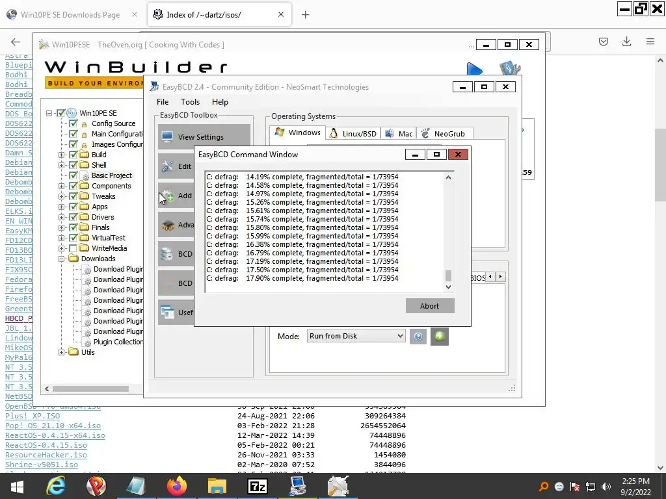
Task: Switch to the Linux/BSD tab
Action: (x=353, y=134)
